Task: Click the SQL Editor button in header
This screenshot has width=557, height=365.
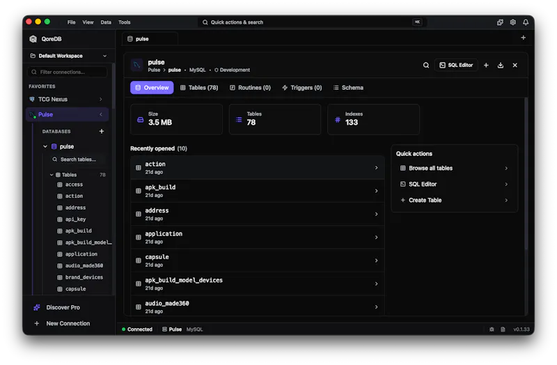Action: 456,65
